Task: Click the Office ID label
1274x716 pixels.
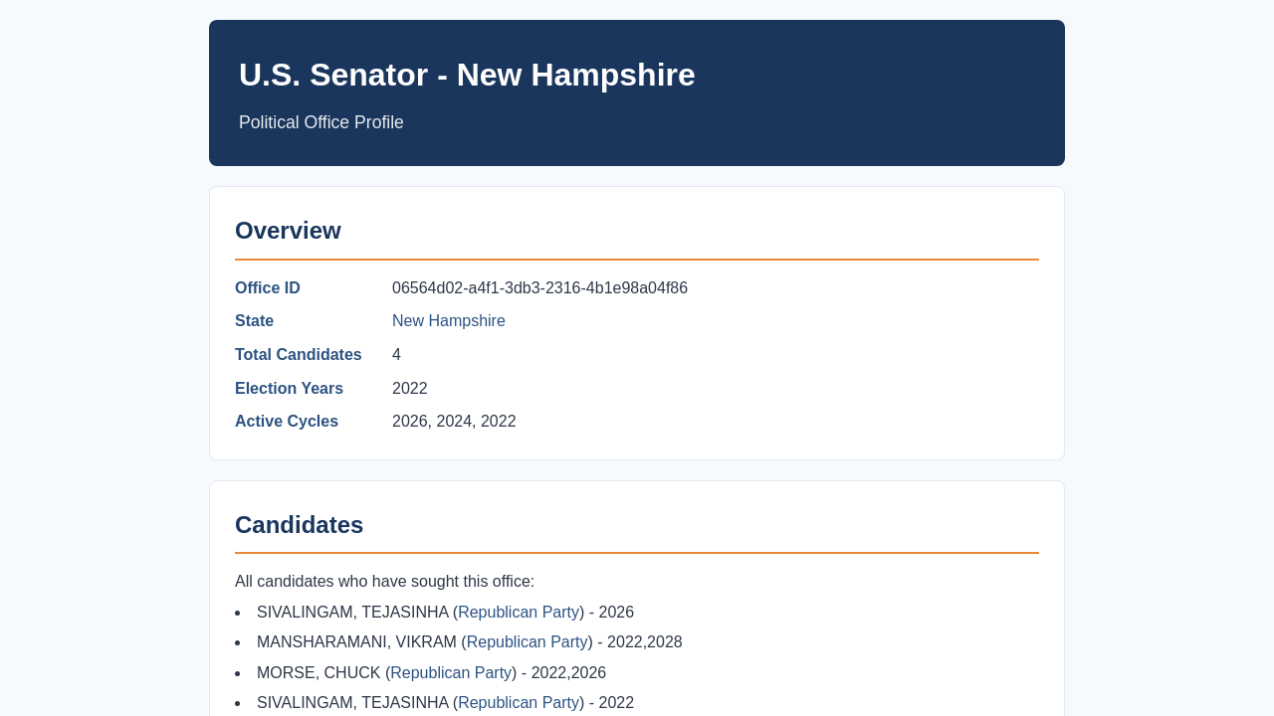Action: [x=268, y=288]
